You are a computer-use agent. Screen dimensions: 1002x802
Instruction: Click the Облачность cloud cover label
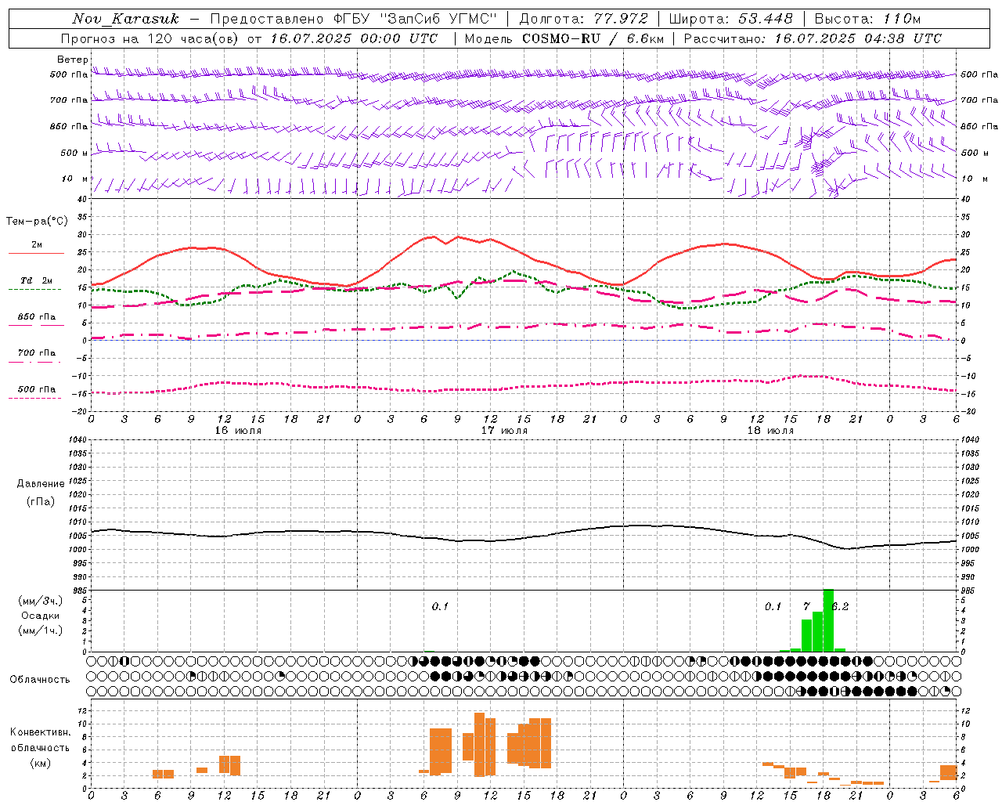point(40,679)
